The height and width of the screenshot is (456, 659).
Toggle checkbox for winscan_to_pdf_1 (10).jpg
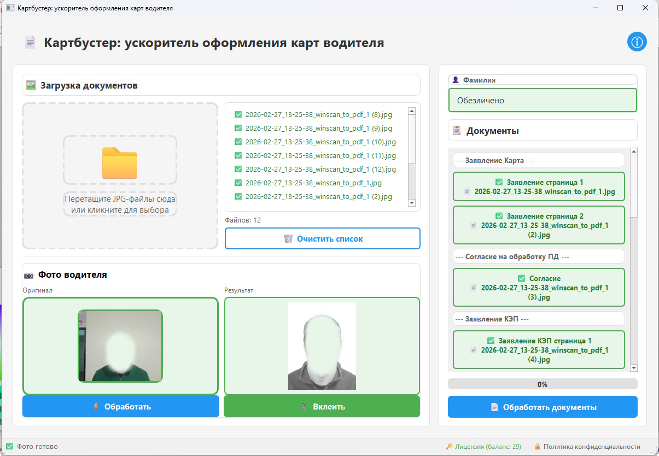[x=238, y=142]
